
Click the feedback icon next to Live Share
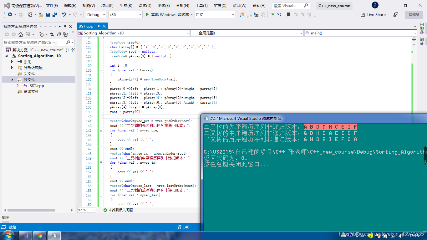pyautogui.click(x=396, y=14)
